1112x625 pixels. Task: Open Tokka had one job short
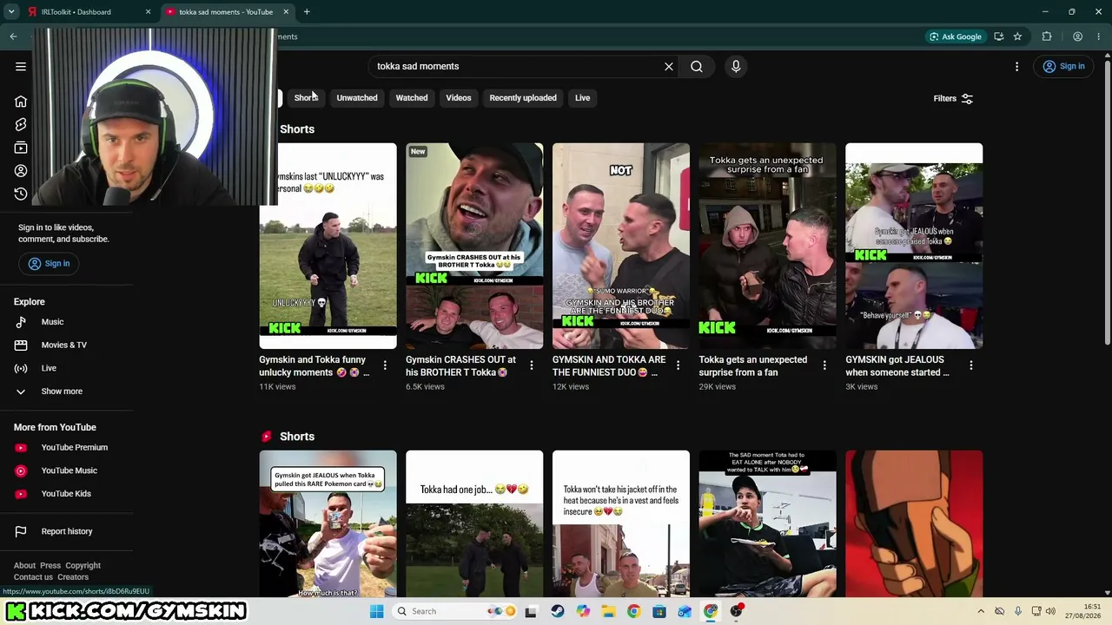474,523
